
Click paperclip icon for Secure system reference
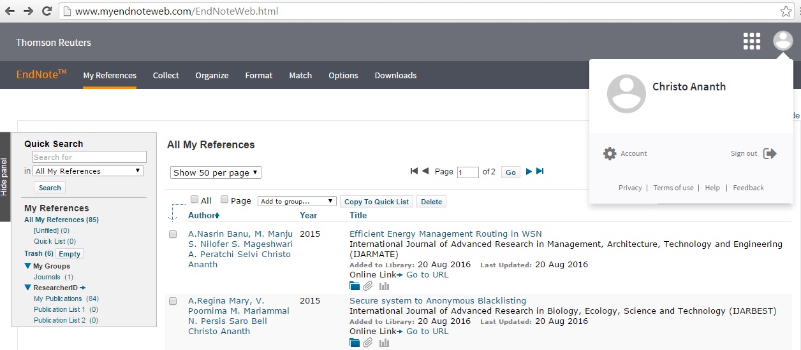(368, 342)
